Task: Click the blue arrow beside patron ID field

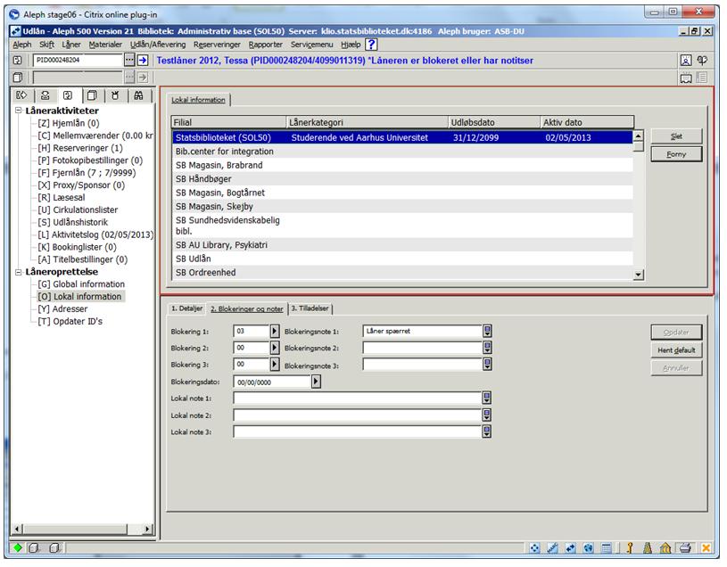Action: pyautogui.click(x=143, y=60)
